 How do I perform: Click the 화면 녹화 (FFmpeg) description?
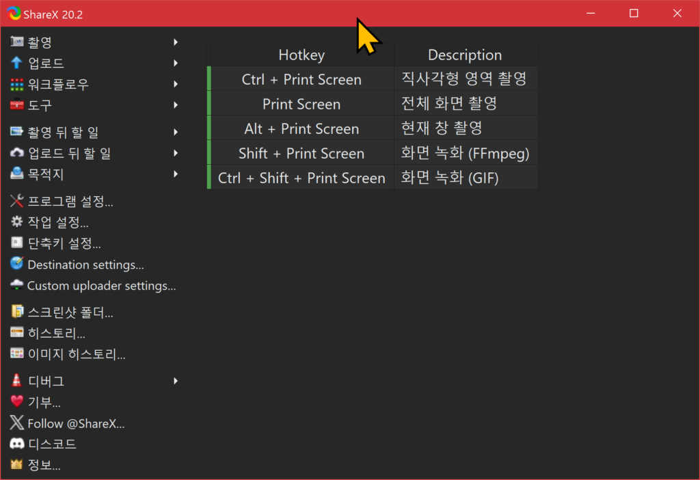[x=465, y=152]
